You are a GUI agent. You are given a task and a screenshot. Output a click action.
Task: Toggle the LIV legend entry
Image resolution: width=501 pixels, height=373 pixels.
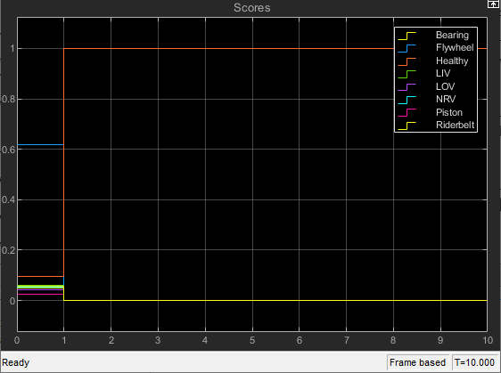click(443, 73)
